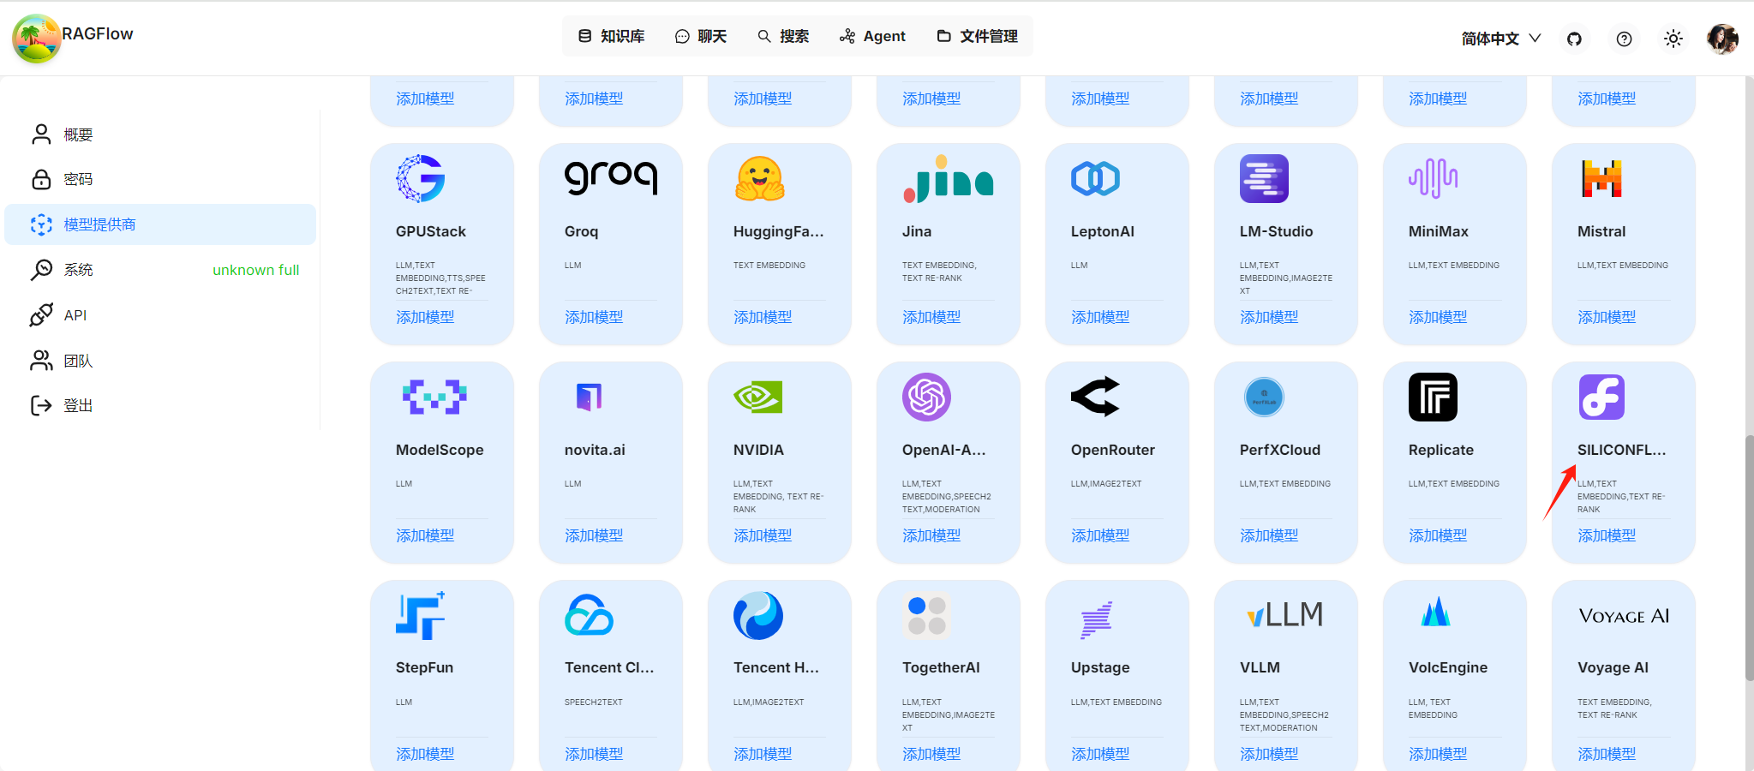Toggle light/dark theme with sun icon
The height and width of the screenshot is (771, 1754).
tap(1673, 38)
